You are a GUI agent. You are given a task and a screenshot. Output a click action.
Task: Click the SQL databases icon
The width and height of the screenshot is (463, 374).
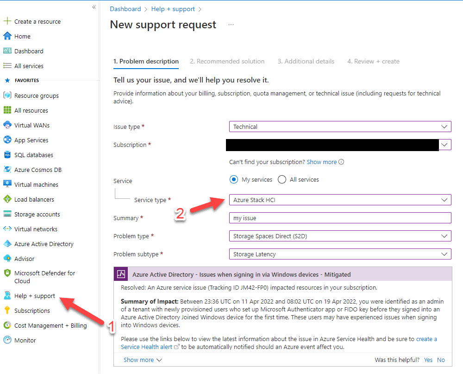pyautogui.click(x=7, y=155)
